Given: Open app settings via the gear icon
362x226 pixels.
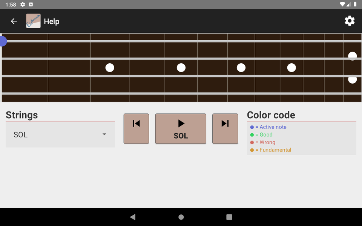Looking at the screenshot, I should click(x=350, y=21).
